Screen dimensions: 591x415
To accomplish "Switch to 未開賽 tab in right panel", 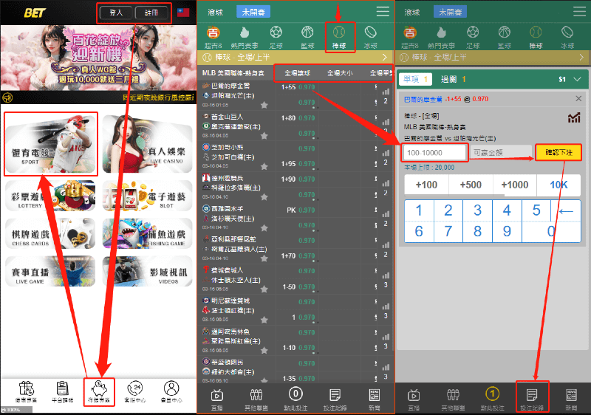I will click(450, 12).
